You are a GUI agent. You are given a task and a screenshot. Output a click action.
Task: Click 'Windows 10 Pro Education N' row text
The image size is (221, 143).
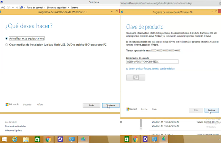point(165,126)
